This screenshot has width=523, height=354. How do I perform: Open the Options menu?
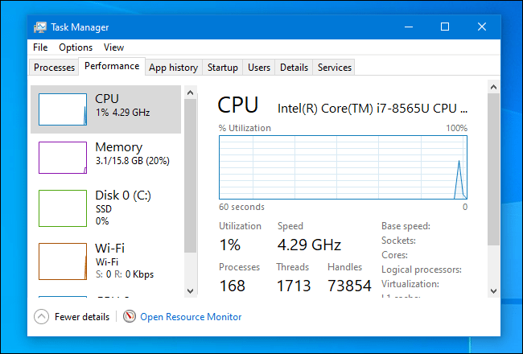76,47
